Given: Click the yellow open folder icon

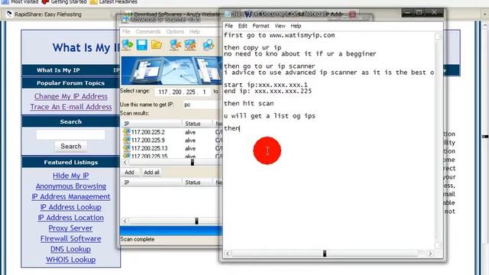Looking at the screenshot, I should pos(157,45).
